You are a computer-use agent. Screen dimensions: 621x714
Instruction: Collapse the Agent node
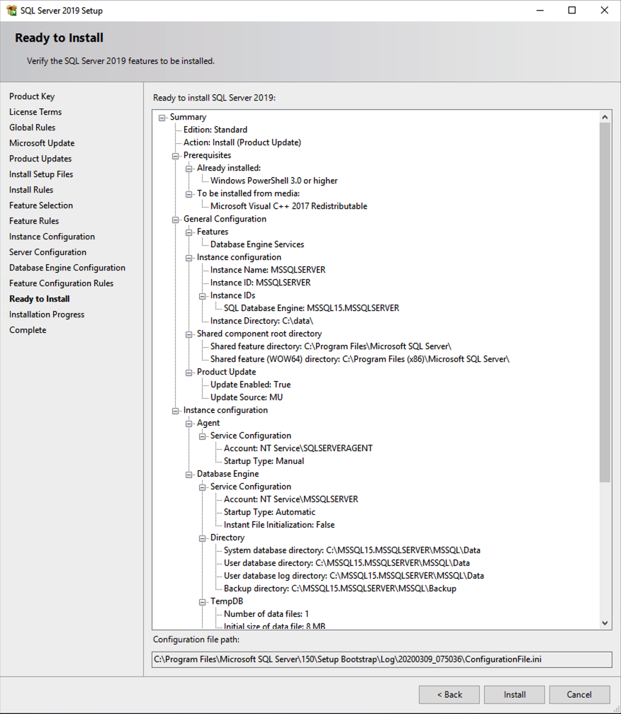pyautogui.click(x=189, y=424)
